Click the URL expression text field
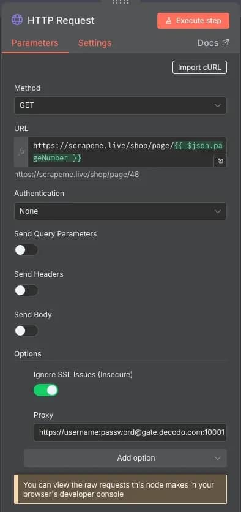 [x=127, y=152]
